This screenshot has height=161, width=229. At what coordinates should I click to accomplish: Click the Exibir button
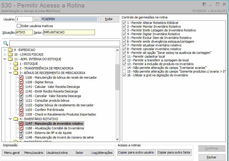pos(109,19)
